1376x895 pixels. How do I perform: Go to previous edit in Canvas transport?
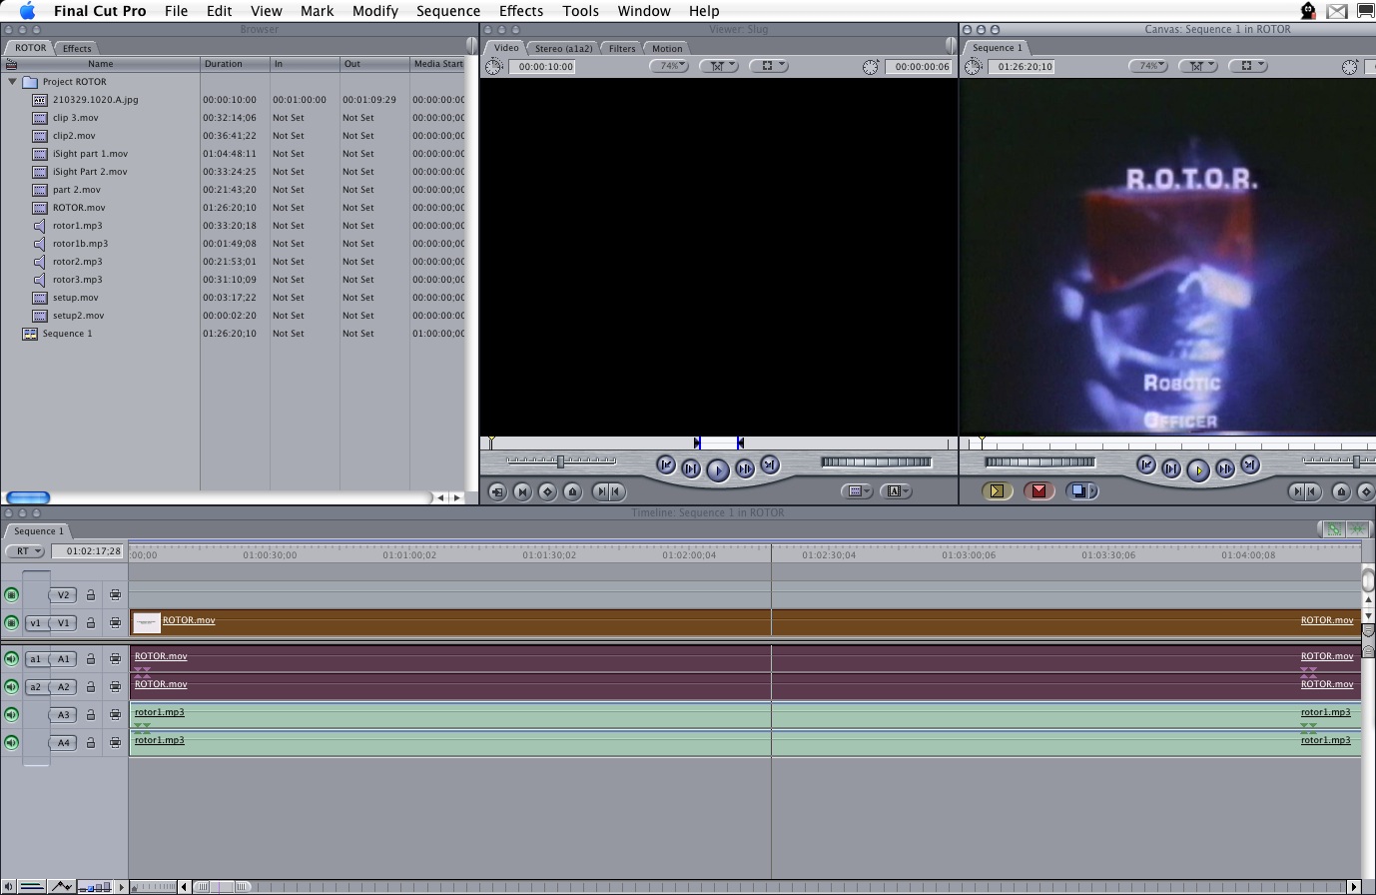(1146, 464)
